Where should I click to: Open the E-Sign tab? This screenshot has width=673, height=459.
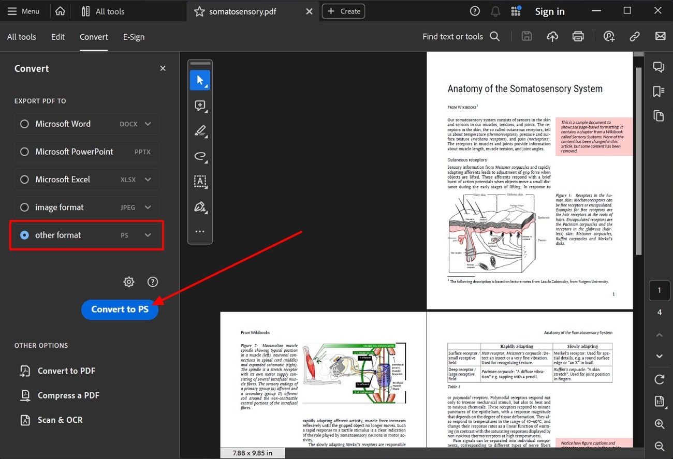pos(134,37)
